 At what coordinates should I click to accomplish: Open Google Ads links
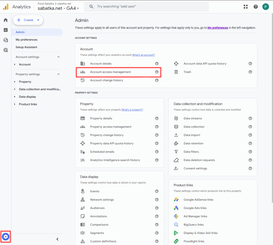tap(195, 208)
